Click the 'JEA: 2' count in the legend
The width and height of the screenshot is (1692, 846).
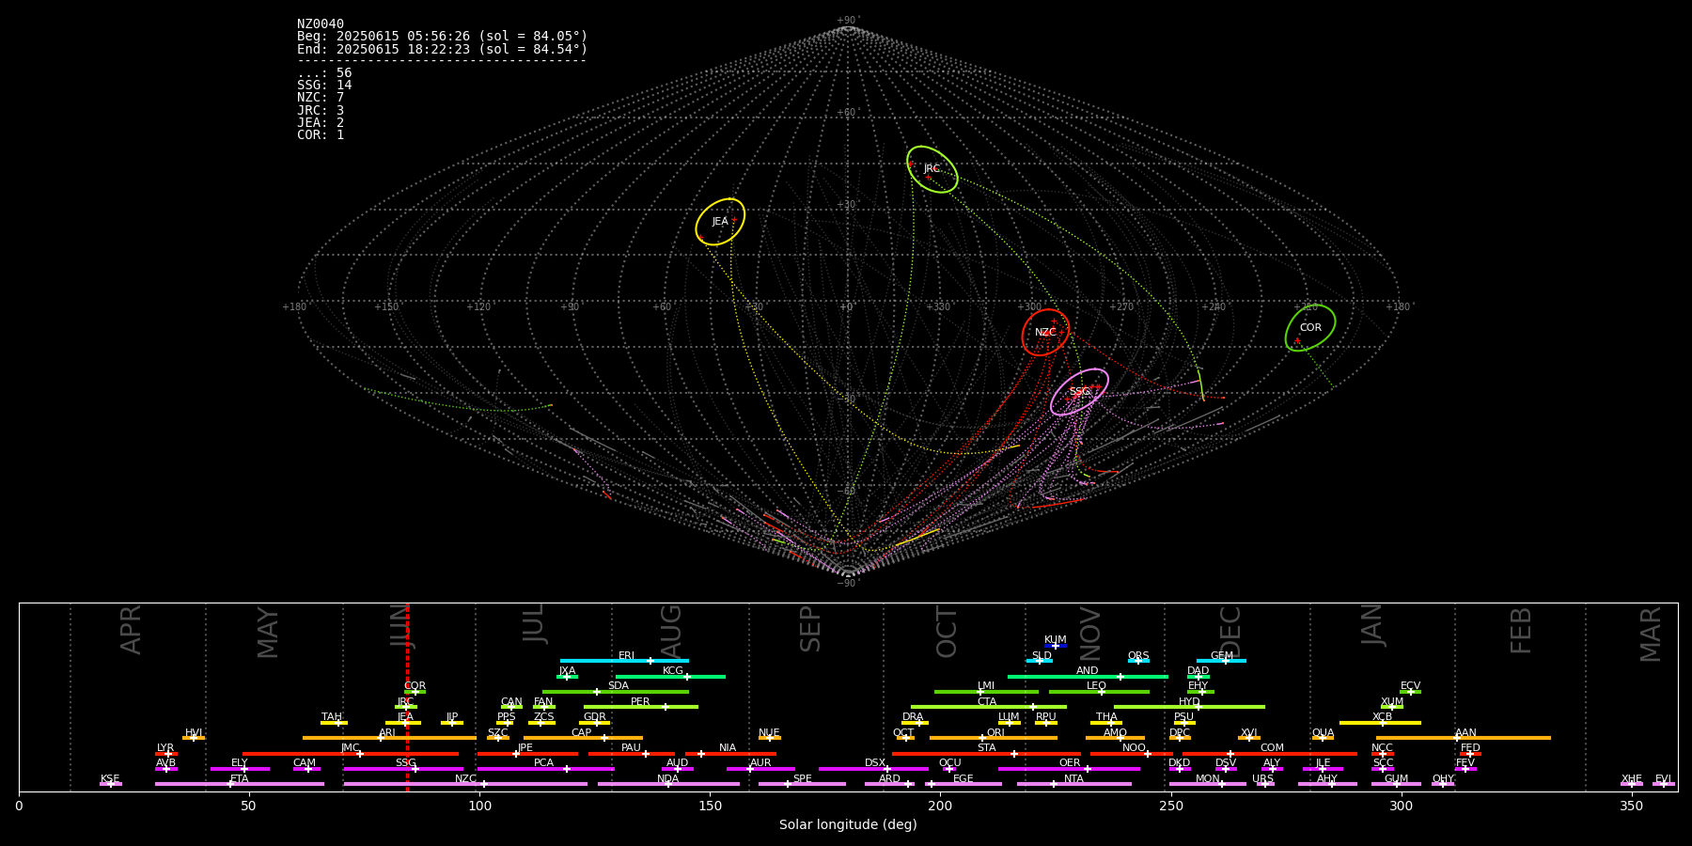[x=321, y=123]
